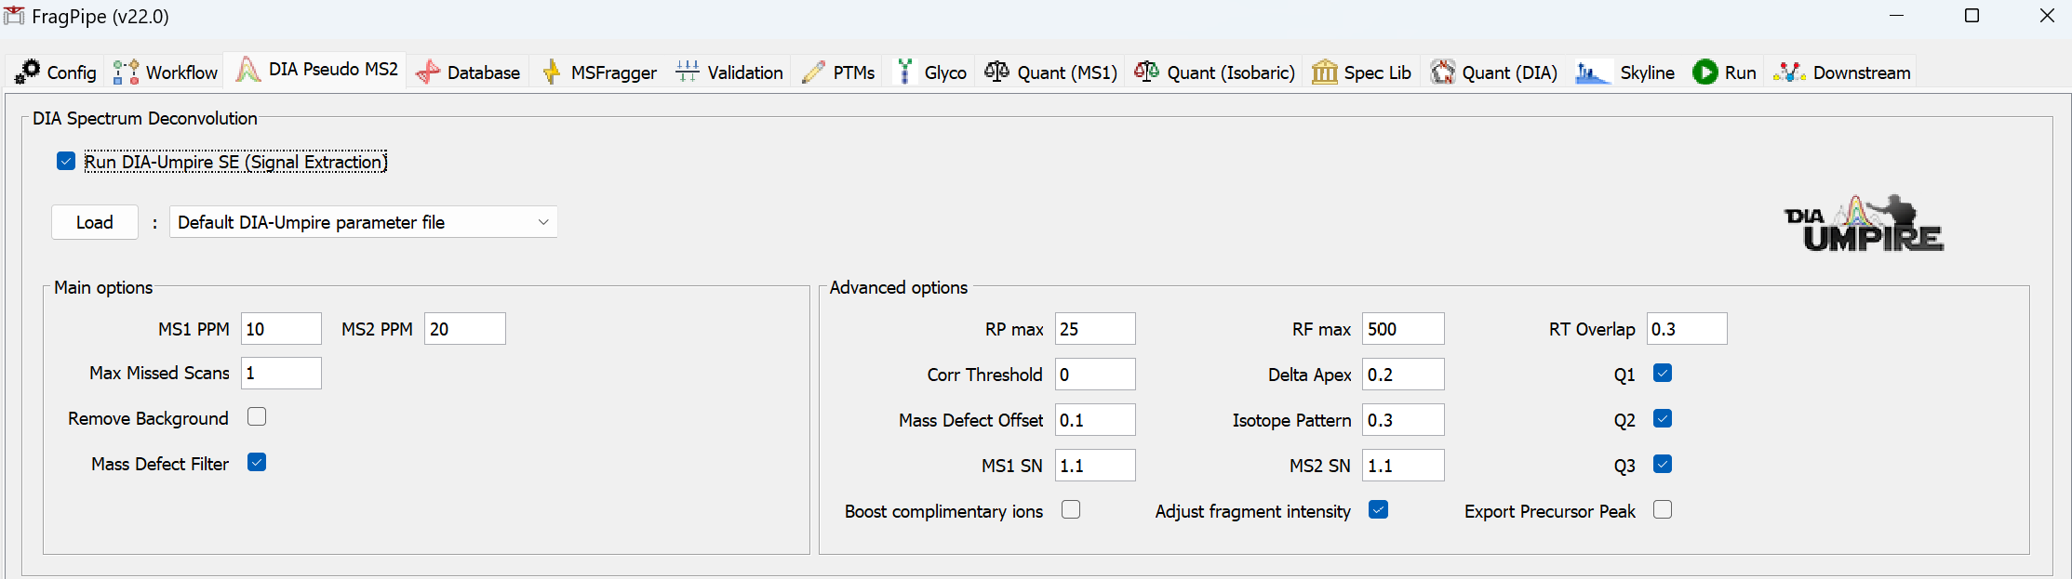Click the MS1 SN input field
This screenshot has width=2072, height=579.
[x=1095, y=466]
